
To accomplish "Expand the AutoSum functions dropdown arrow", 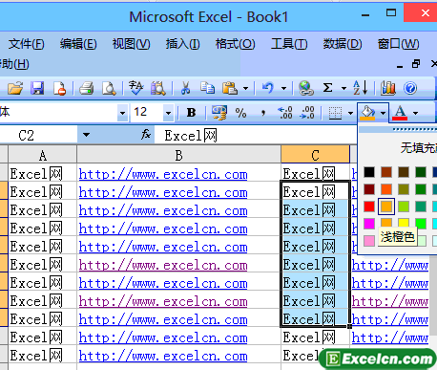I will click(343, 88).
